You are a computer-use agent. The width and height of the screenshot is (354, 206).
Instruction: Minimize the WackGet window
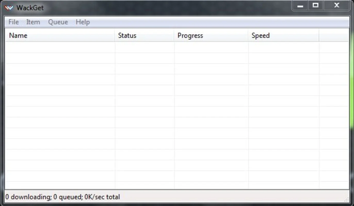click(x=300, y=5)
